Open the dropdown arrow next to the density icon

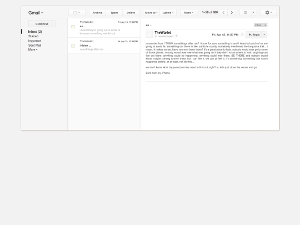[x=253, y=13]
